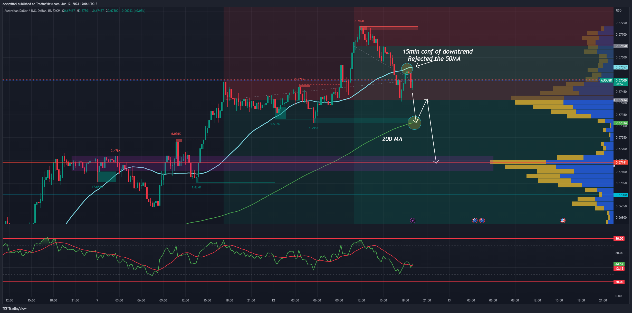The width and height of the screenshot is (632, 313).
Task: Click the cyan 0.67000 price label
Action: click(x=621, y=195)
